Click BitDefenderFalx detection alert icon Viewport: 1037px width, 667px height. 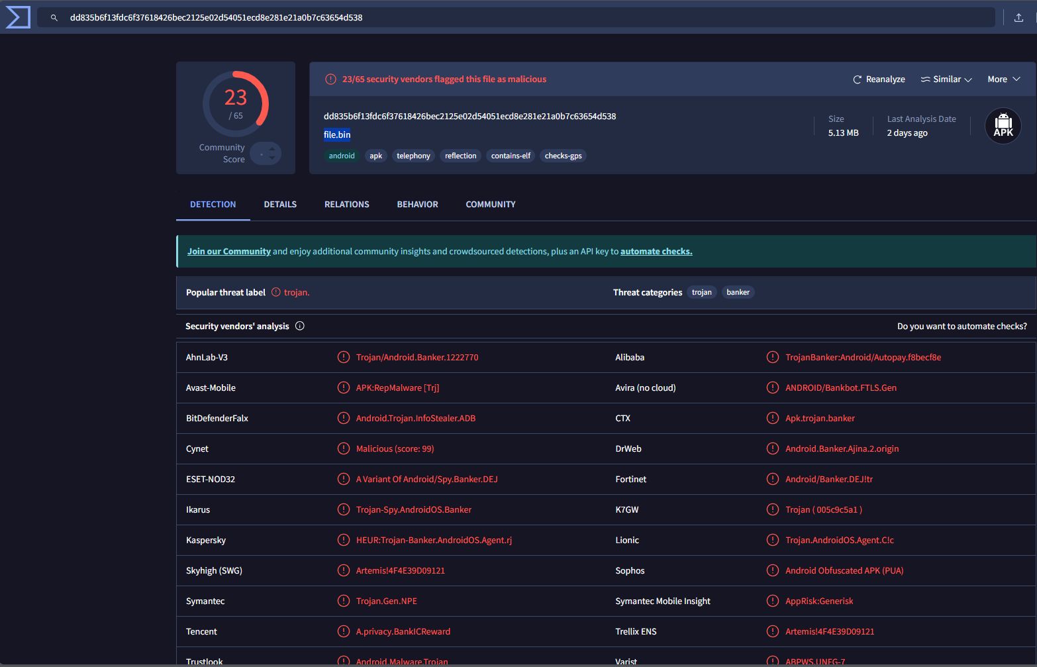344,418
